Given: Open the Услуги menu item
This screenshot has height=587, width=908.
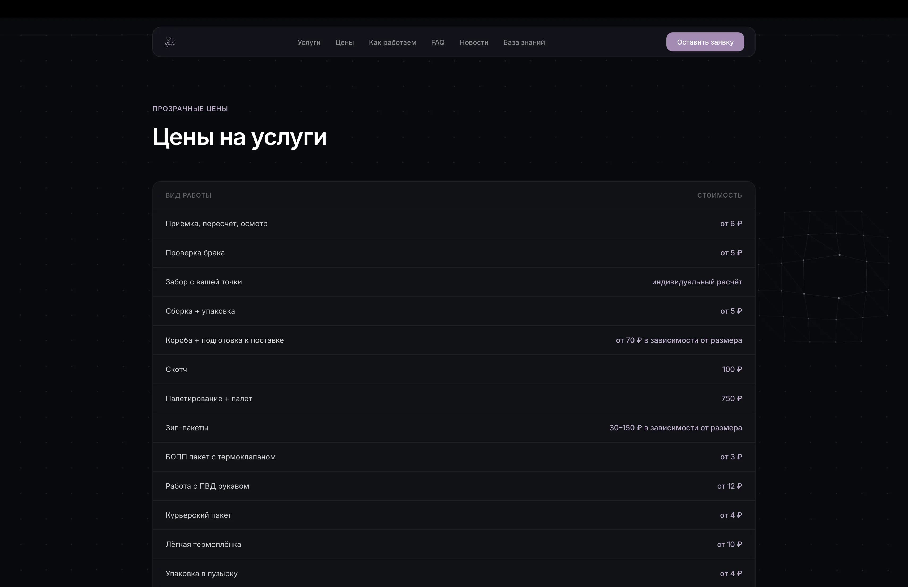Looking at the screenshot, I should point(309,42).
